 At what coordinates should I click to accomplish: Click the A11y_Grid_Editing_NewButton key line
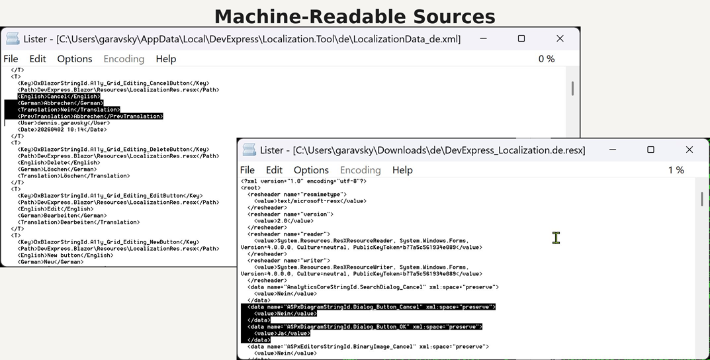pyautogui.click(x=109, y=242)
